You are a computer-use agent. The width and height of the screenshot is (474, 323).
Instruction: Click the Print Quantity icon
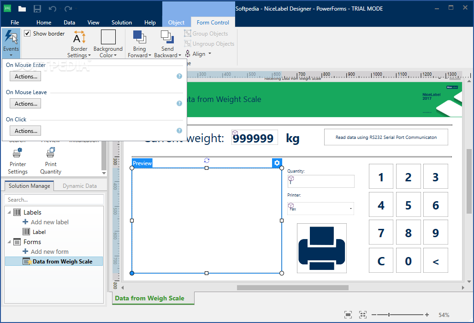[x=50, y=153]
